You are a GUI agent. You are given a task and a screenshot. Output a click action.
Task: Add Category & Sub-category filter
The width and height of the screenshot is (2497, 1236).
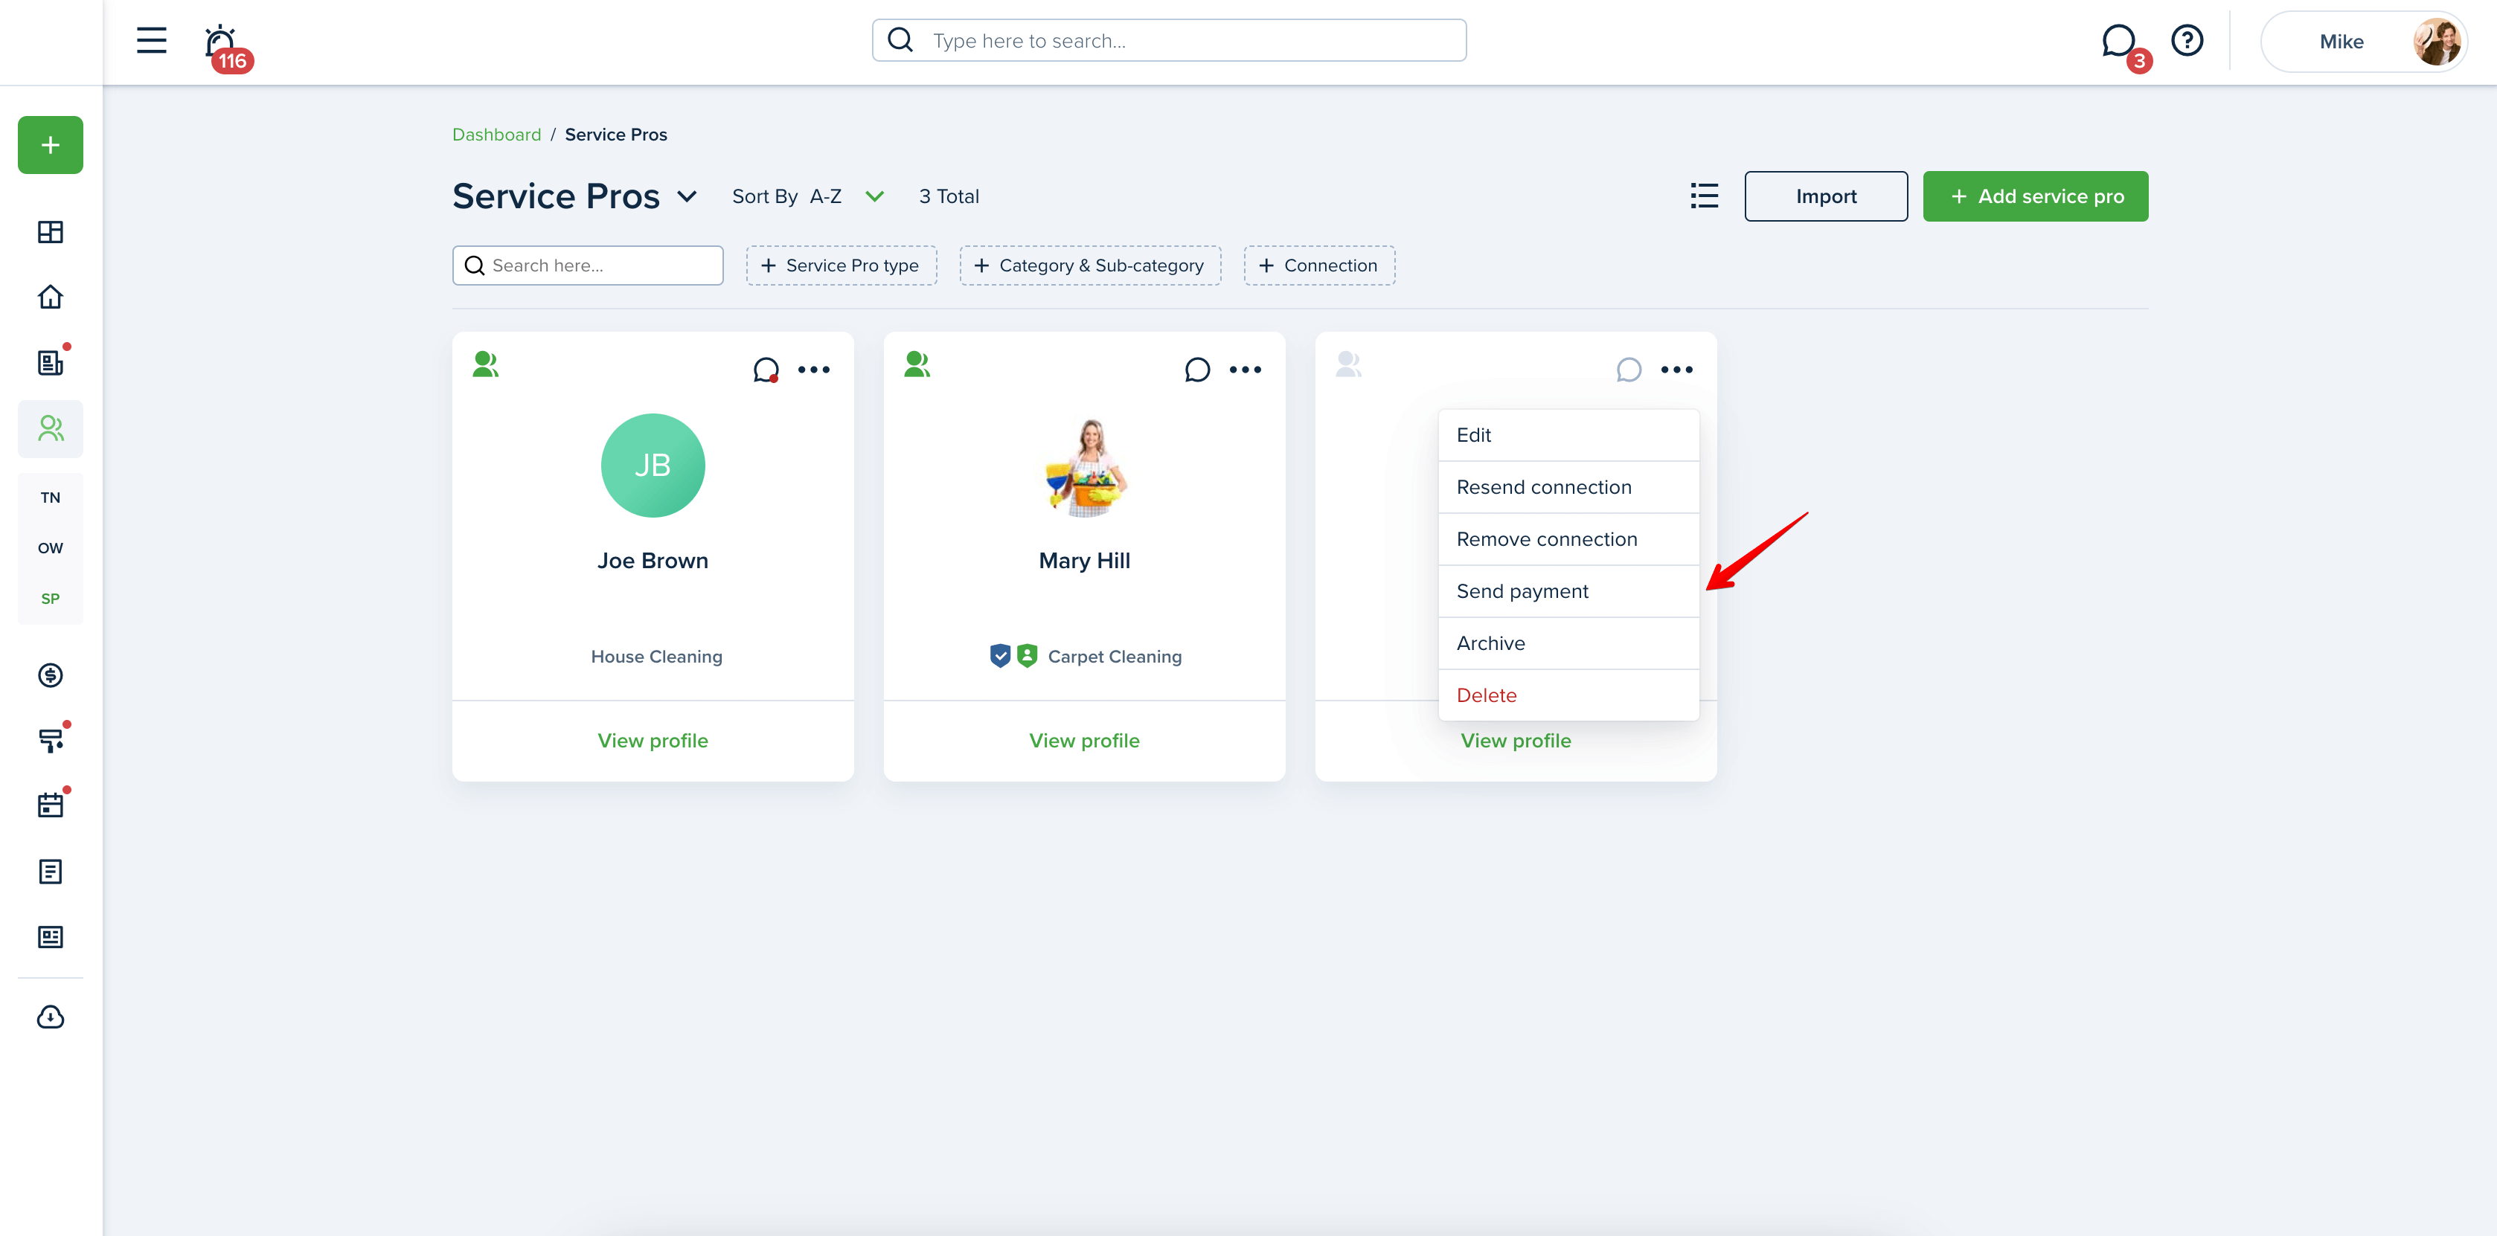click(x=1089, y=265)
